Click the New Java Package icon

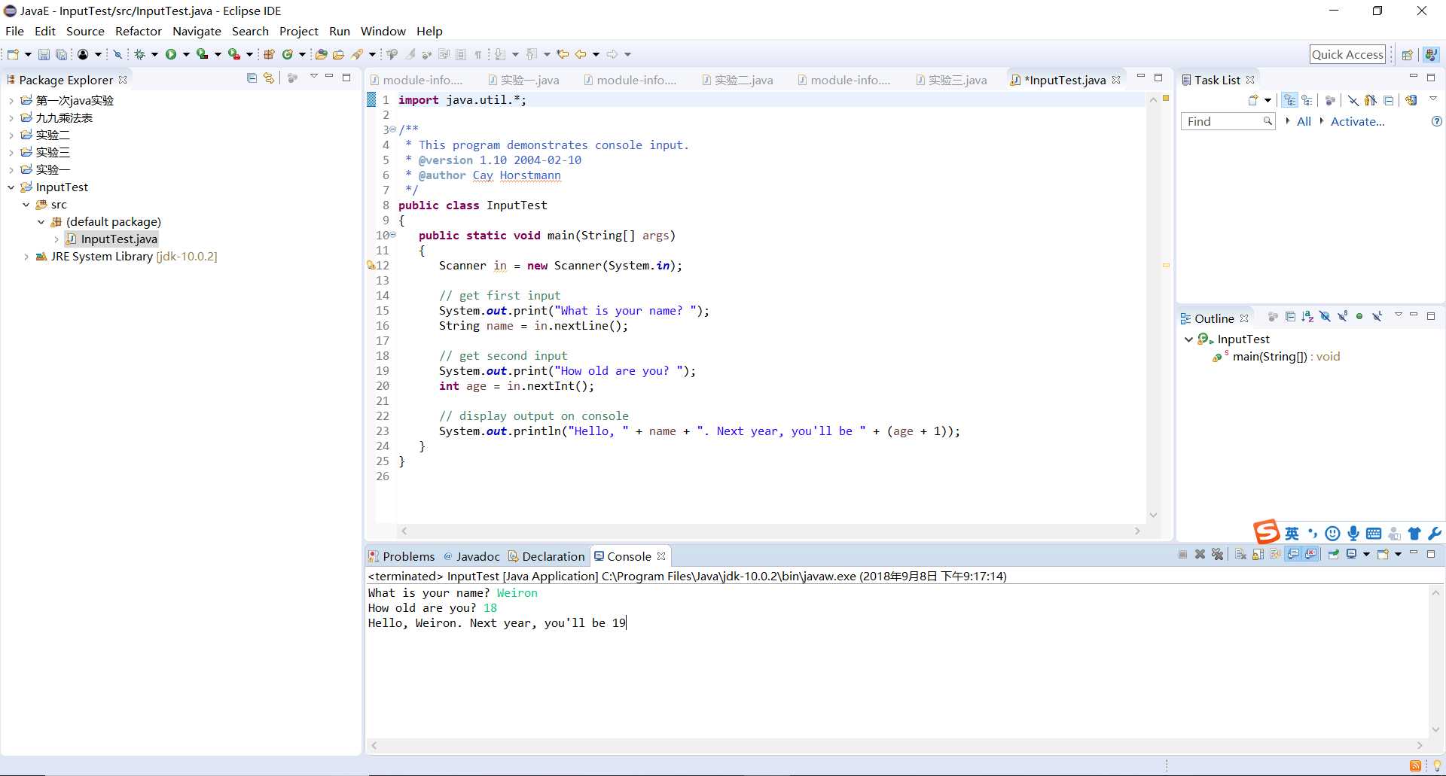pyautogui.click(x=269, y=54)
